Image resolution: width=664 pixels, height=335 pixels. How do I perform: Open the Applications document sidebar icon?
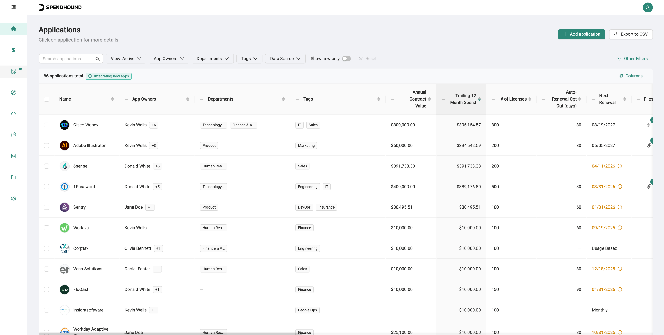pos(13,71)
